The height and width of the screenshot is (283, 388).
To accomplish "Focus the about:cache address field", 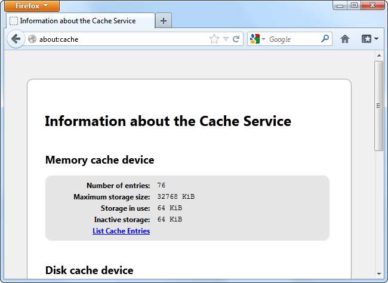I will tap(119, 39).
